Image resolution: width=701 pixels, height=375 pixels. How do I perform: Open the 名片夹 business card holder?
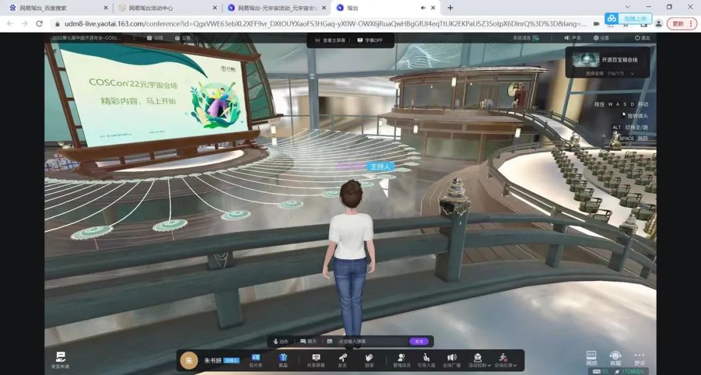point(256,360)
